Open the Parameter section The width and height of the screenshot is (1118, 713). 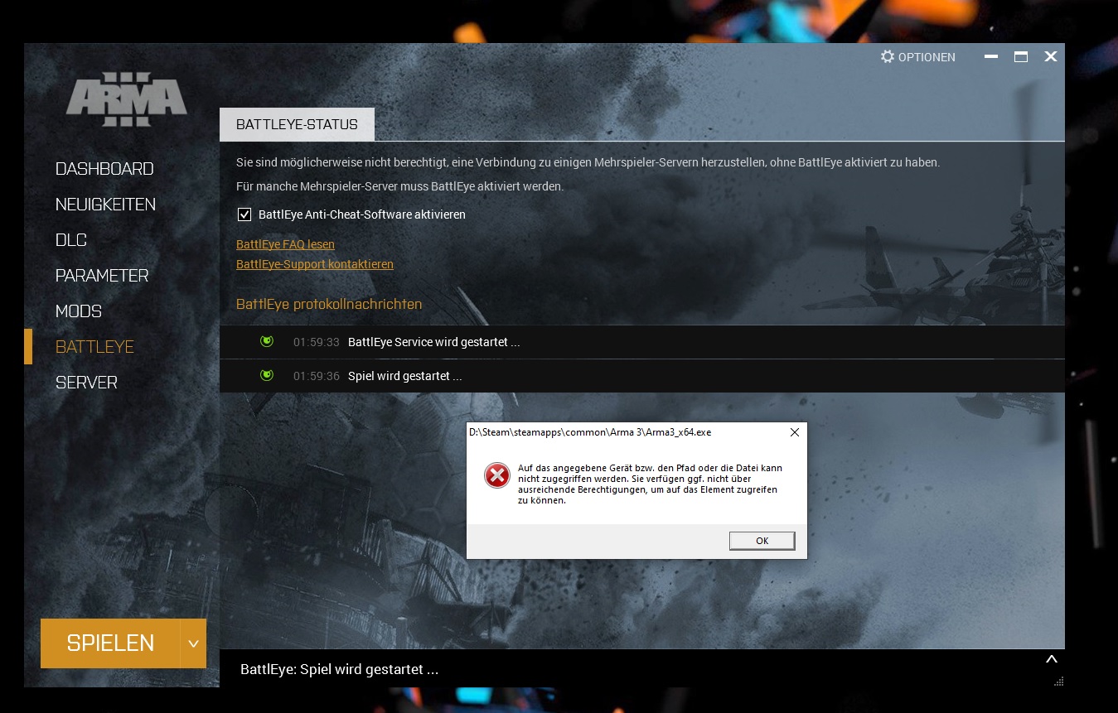point(102,276)
